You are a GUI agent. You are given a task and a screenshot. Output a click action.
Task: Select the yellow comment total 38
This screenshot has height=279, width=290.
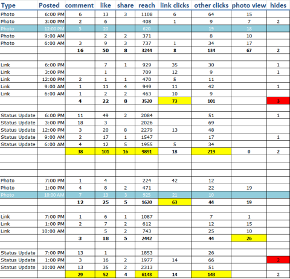click(80, 152)
